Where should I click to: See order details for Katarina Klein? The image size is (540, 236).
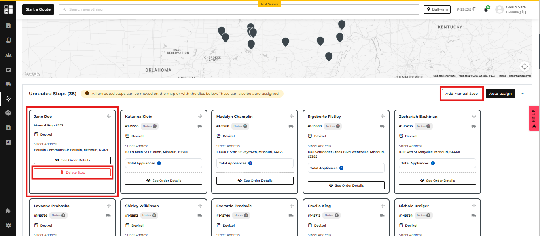pos(164,181)
